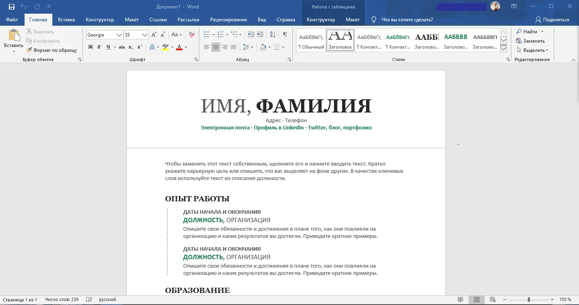Click the Undo arrow in quick access toolbar

(x=23, y=7)
